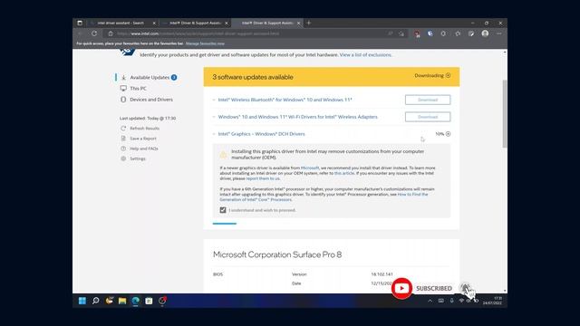
Task: Download Intel Wireless Bluetooth driver
Action: pos(428,100)
